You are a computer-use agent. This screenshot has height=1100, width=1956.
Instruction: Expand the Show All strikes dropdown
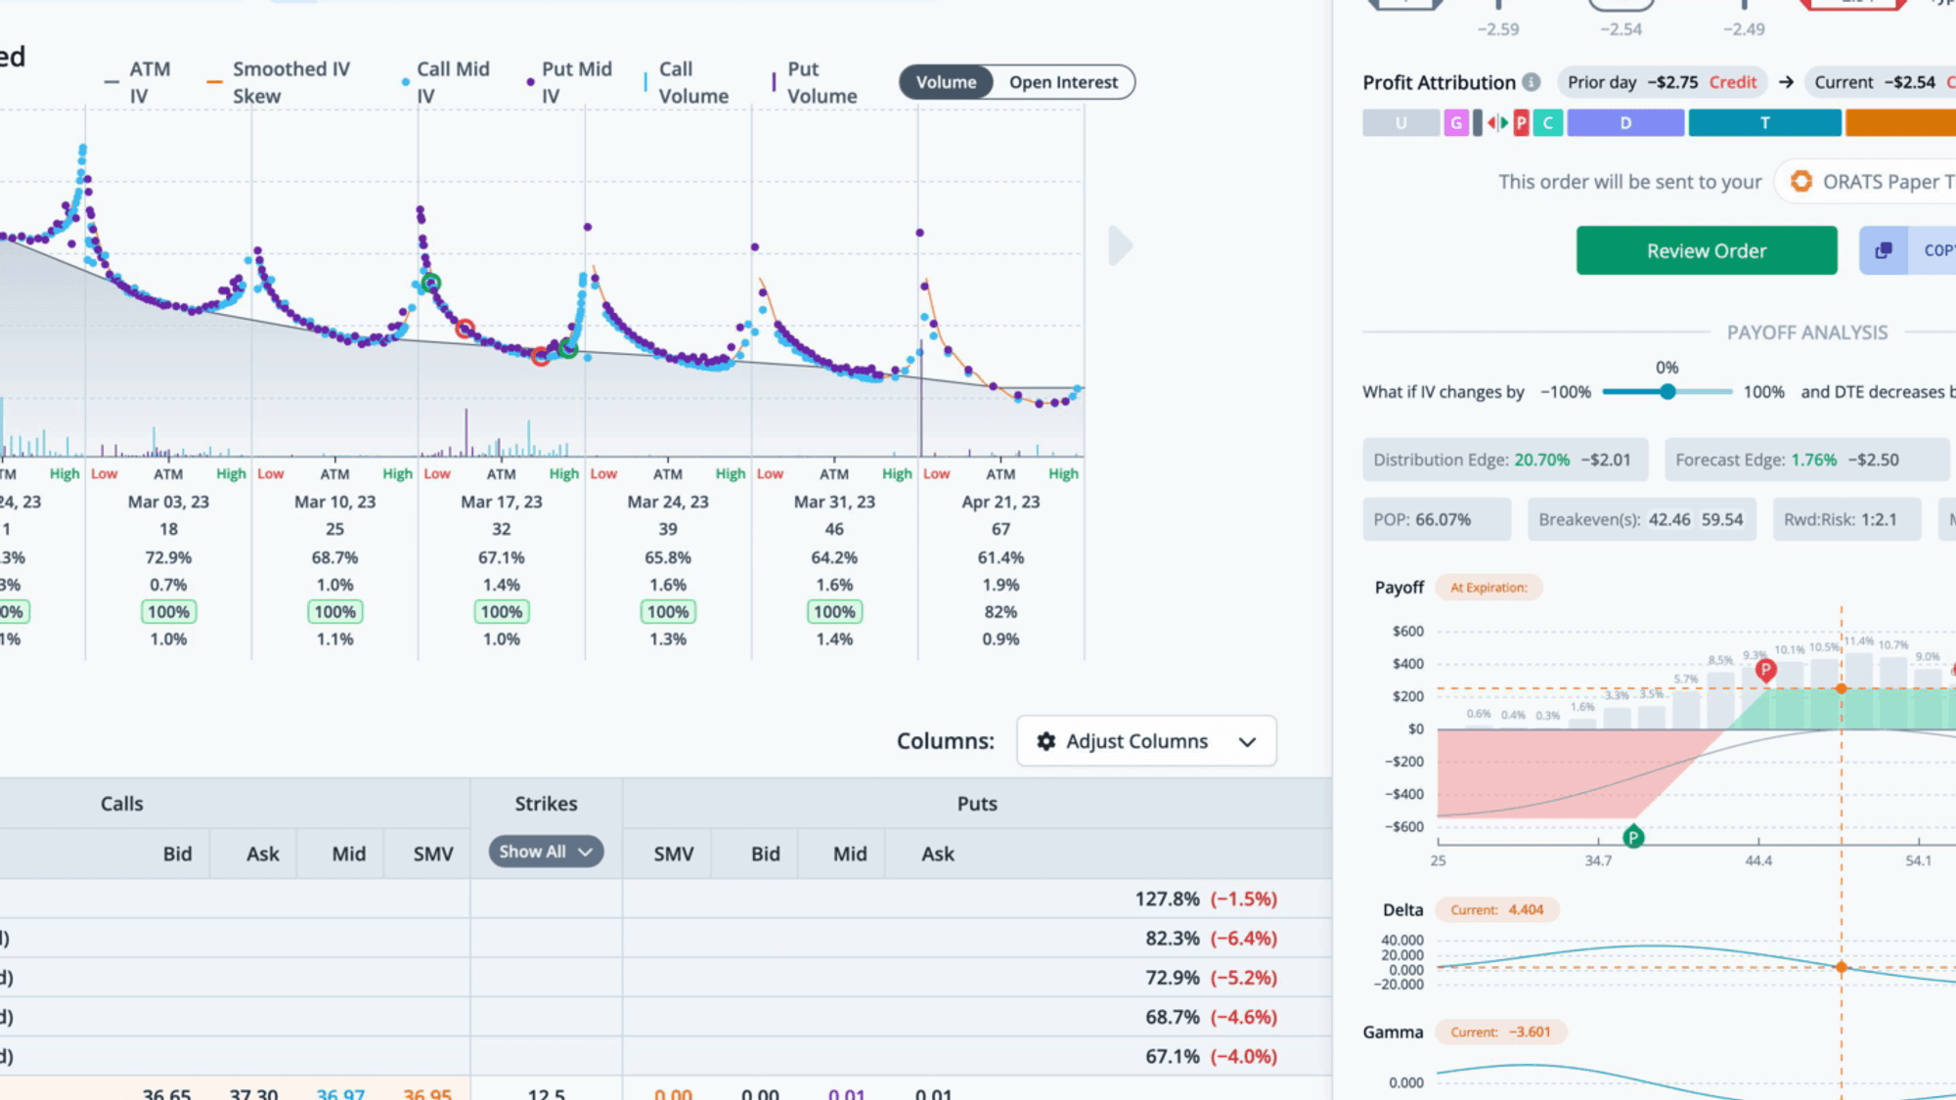pyautogui.click(x=546, y=852)
